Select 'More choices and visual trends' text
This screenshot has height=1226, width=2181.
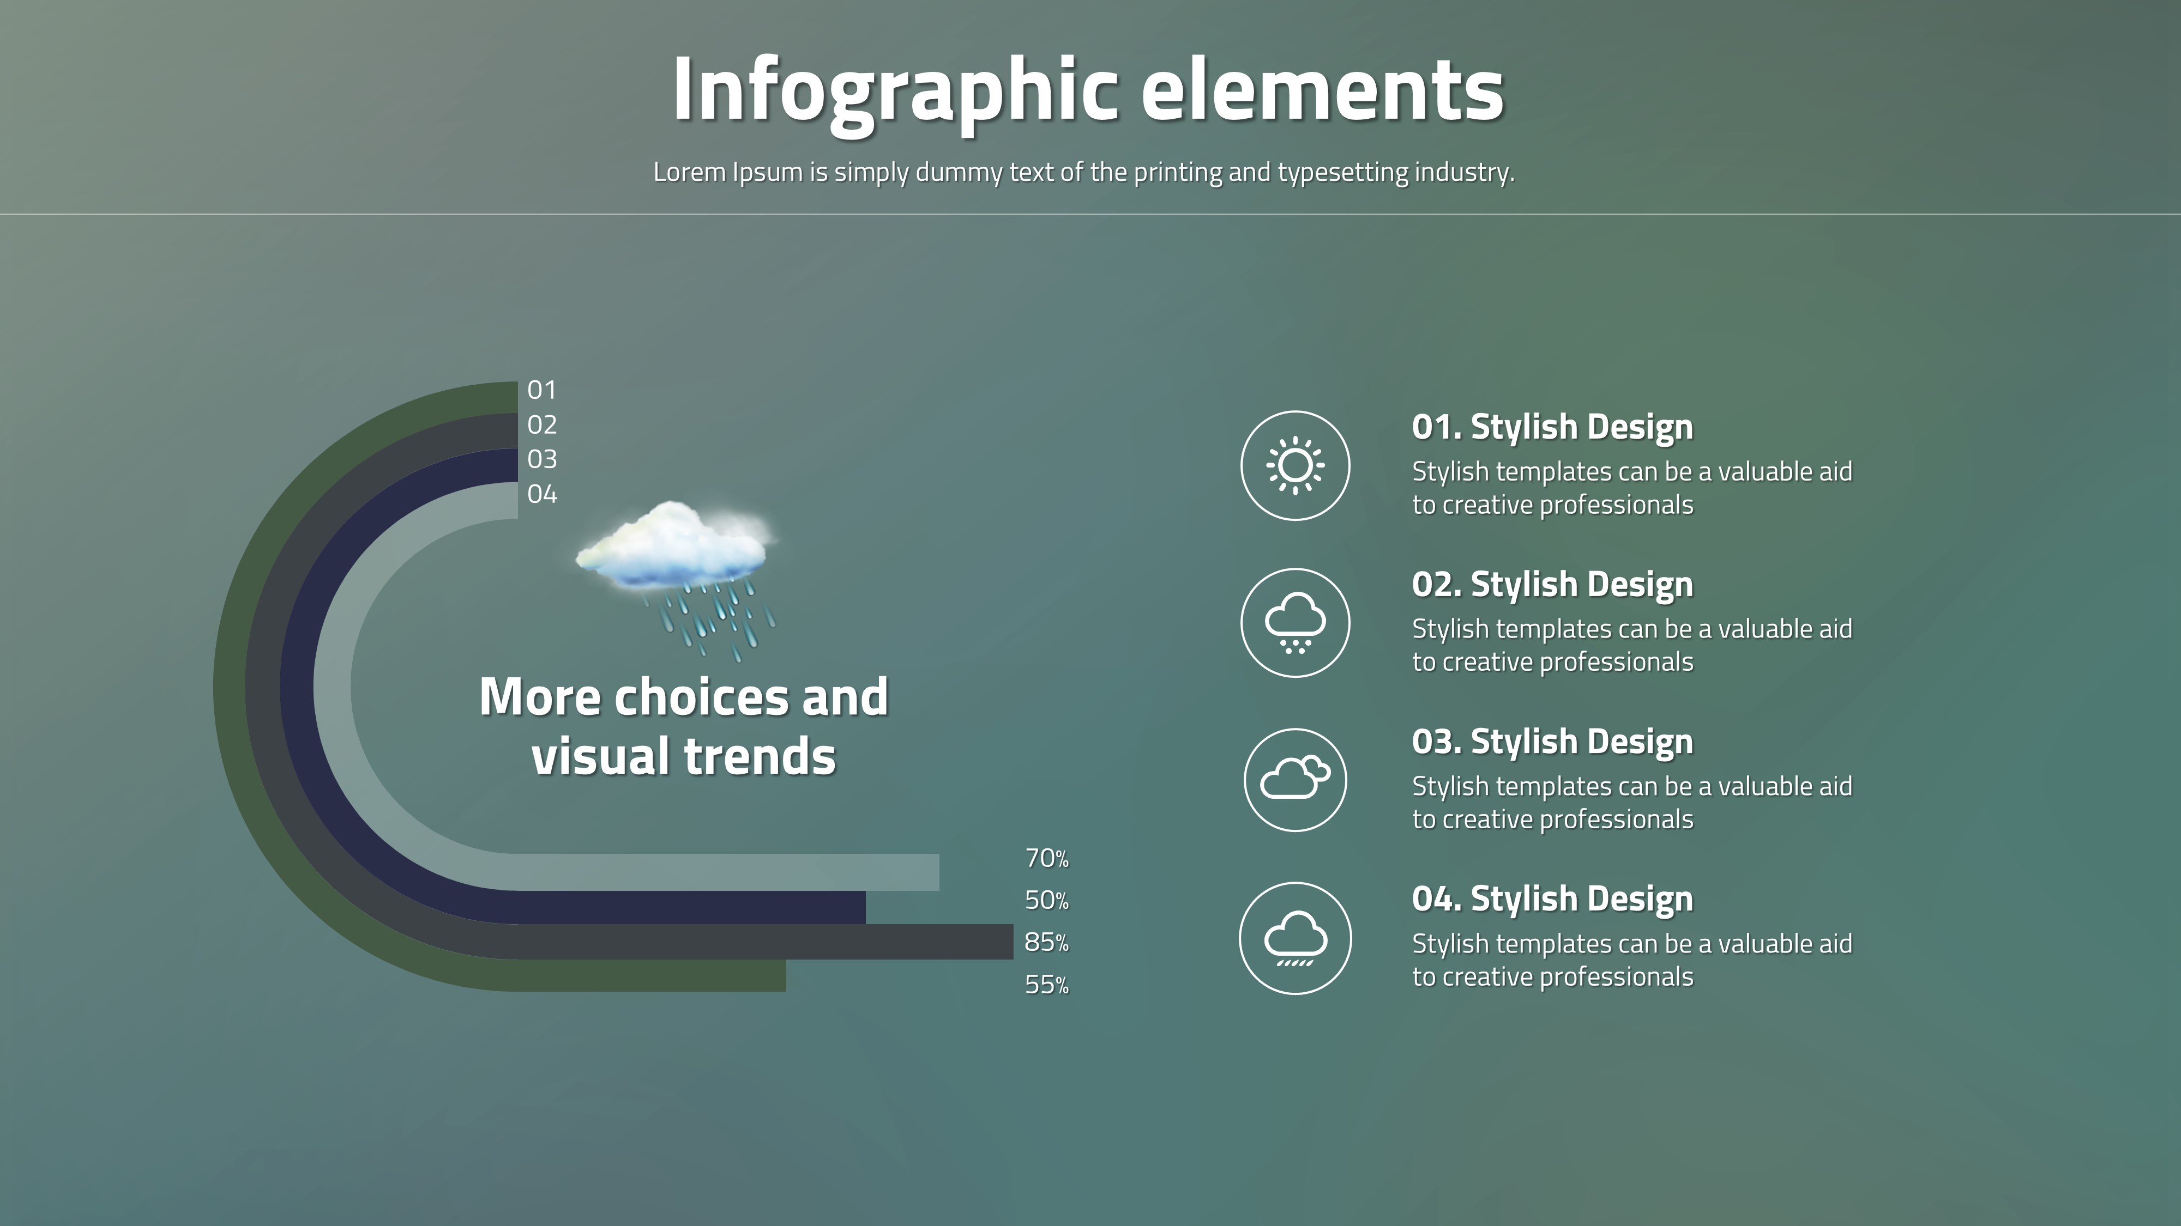683,726
